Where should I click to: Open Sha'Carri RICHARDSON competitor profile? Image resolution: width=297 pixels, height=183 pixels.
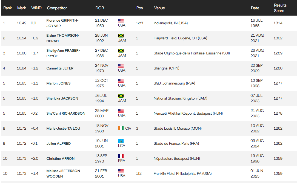[x=66, y=114]
